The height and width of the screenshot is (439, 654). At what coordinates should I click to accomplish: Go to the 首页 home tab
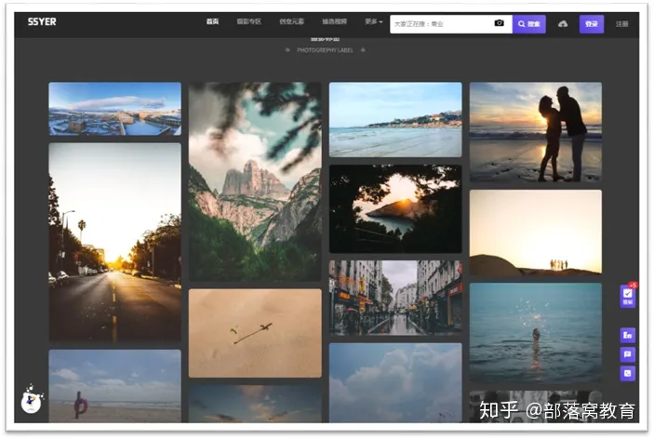212,22
